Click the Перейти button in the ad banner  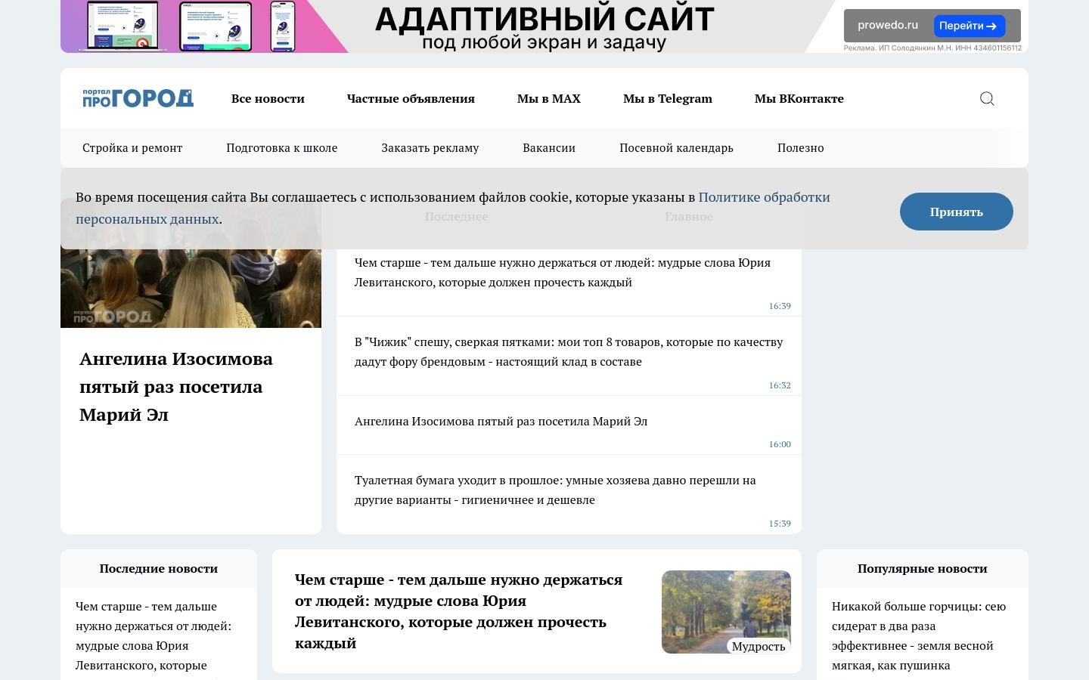pyautogui.click(x=970, y=26)
